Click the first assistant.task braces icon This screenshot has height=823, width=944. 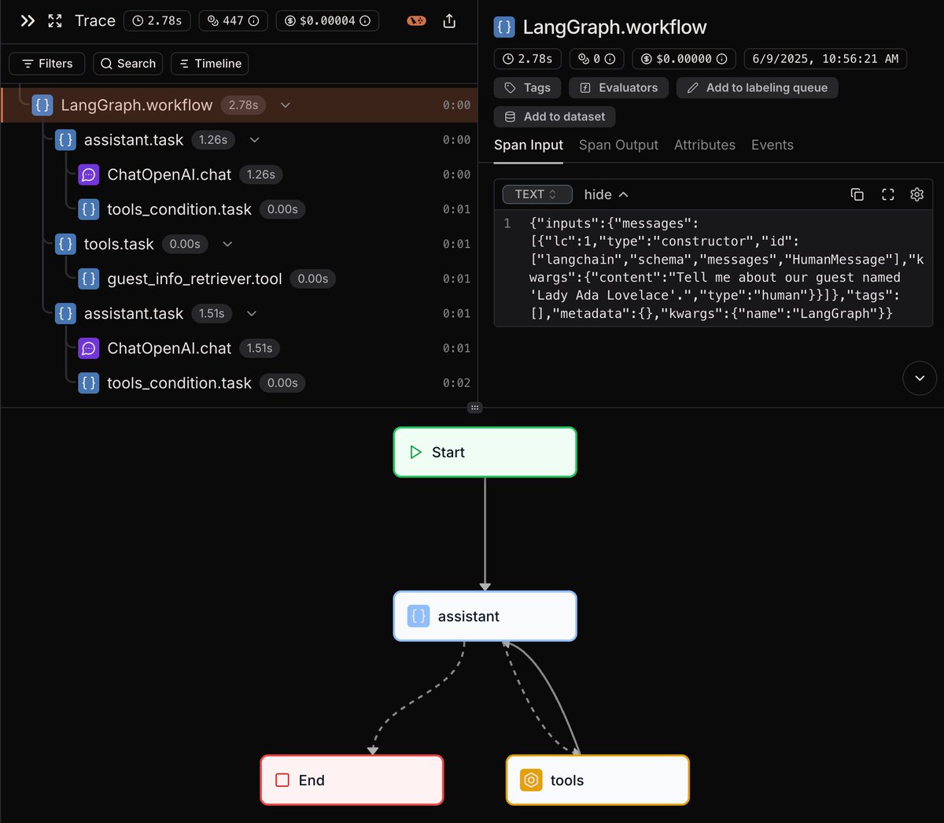[x=65, y=140]
